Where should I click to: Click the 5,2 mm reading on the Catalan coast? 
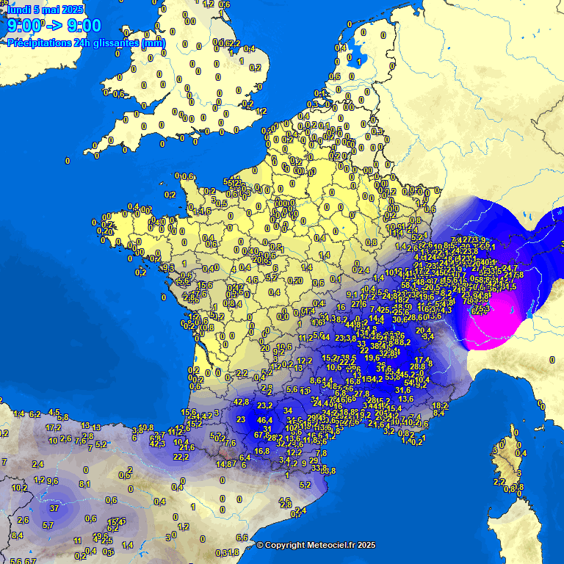(305, 485)
